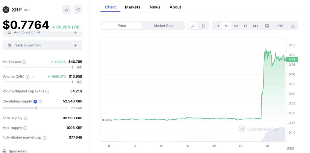Click the Sponsored megaphone icon
310x153 pixels.
tap(5, 151)
